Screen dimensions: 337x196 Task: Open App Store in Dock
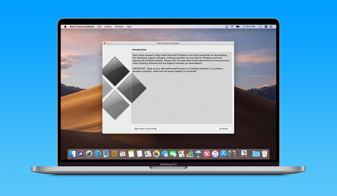[223, 154]
